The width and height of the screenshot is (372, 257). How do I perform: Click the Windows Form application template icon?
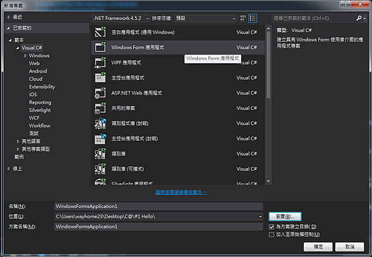[x=100, y=47]
